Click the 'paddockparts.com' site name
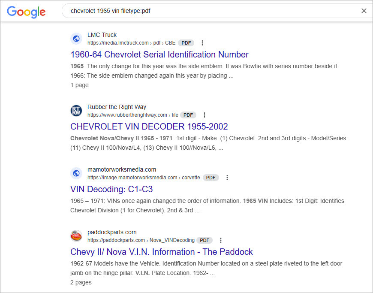The height and width of the screenshot is (293, 373). tap(112, 232)
